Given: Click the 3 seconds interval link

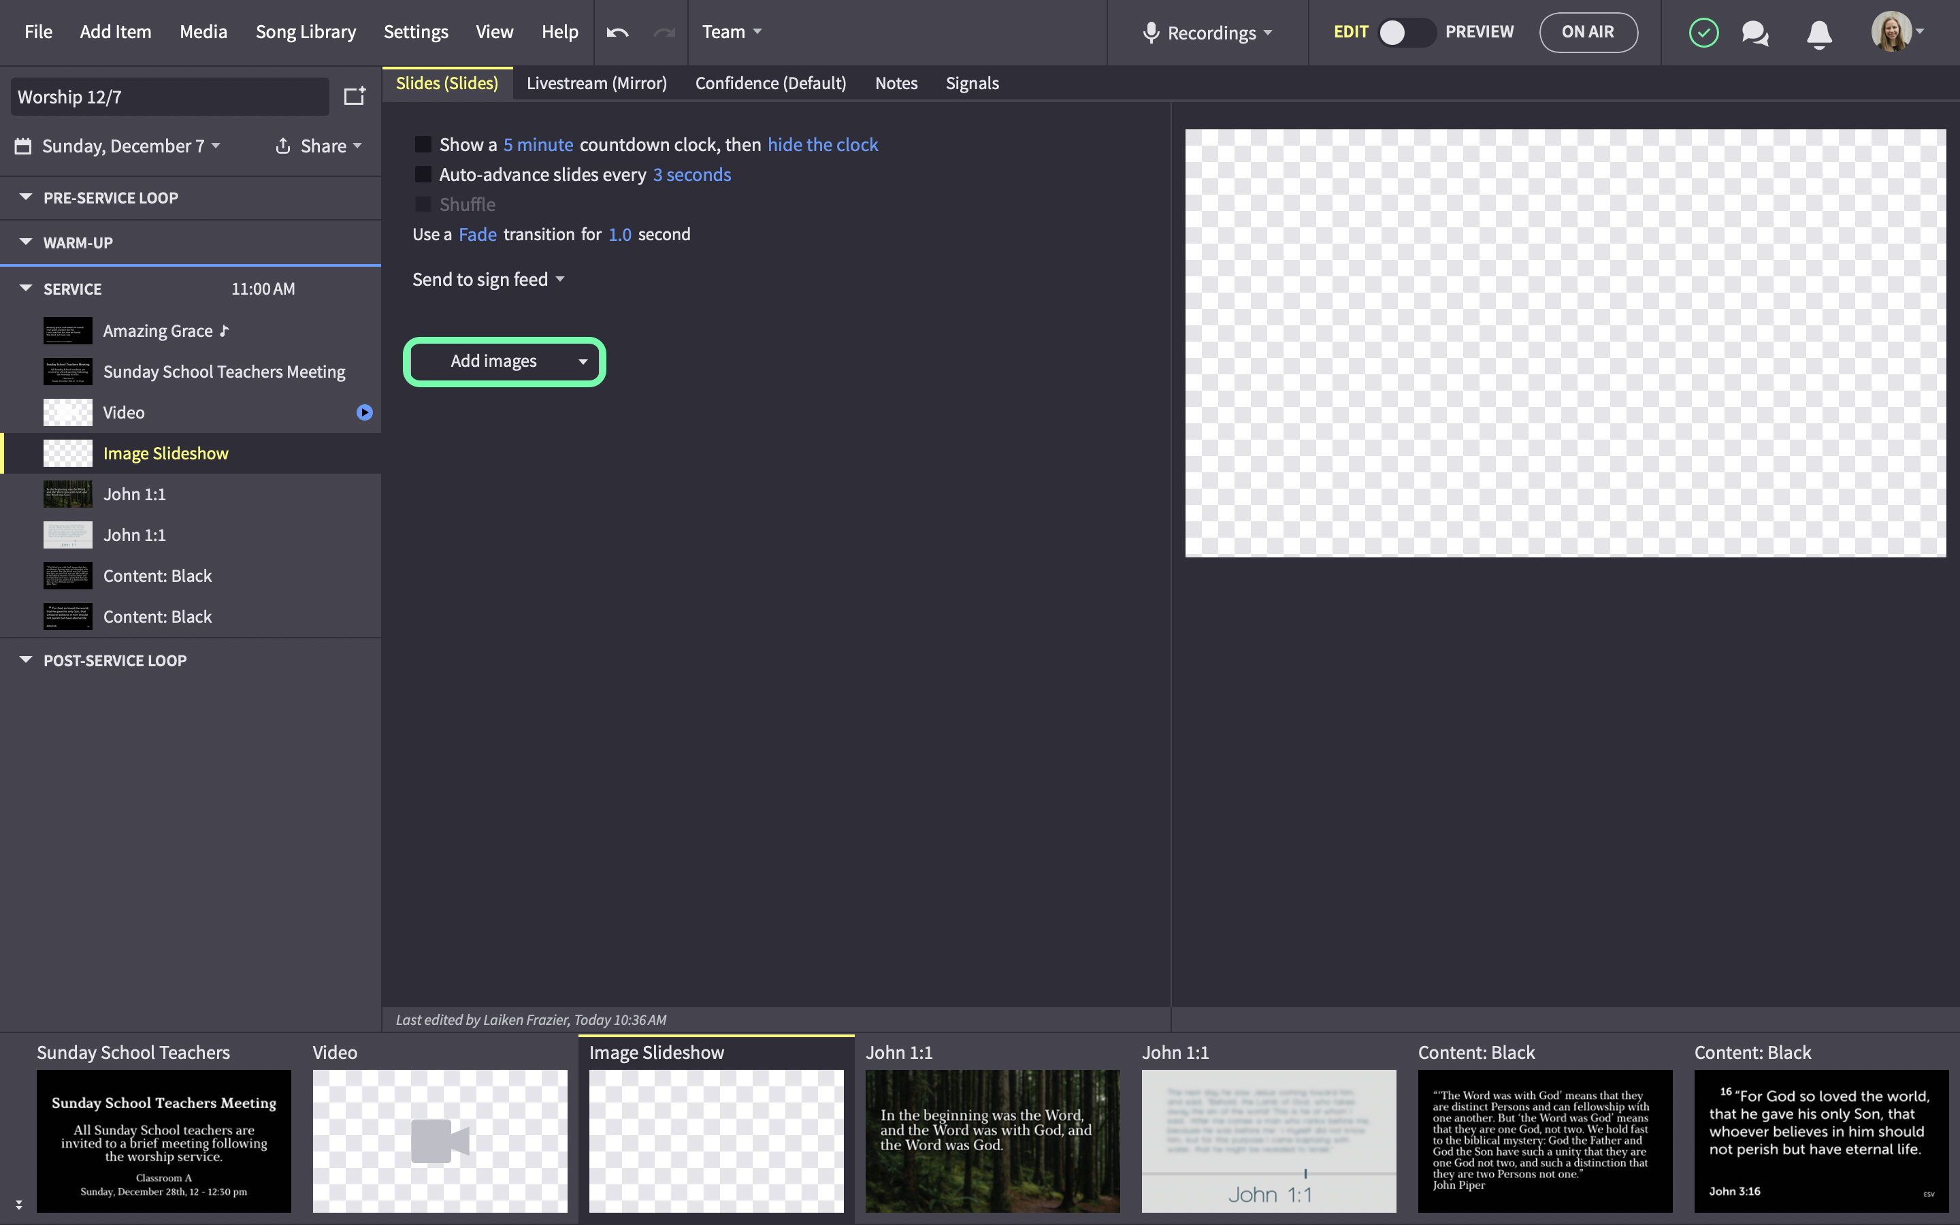Looking at the screenshot, I should click(x=691, y=174).
